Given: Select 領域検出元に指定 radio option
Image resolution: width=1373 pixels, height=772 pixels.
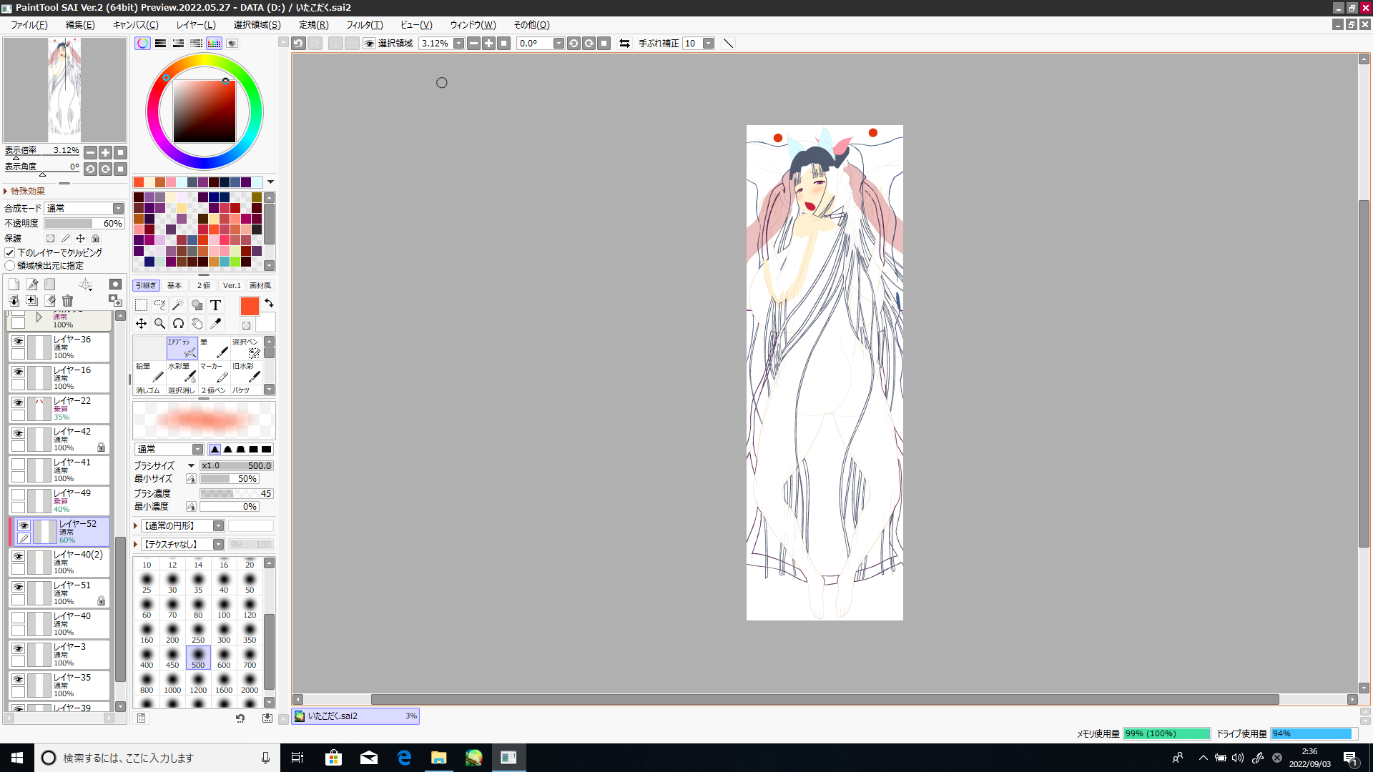Looking at the screenshot, I should click(x=10, y=266).
